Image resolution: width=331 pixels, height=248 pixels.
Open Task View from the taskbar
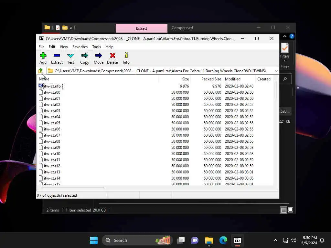click(181, 240)
